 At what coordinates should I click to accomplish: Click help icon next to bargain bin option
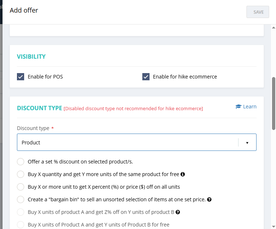tap(209, 199)
